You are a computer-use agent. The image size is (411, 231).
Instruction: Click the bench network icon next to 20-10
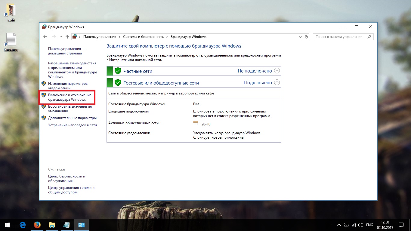196,123
